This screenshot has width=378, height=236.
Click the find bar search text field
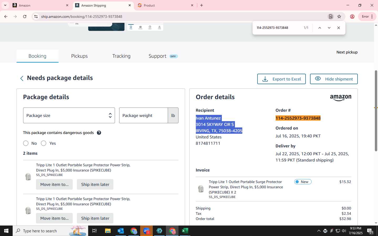coord(278,28)
